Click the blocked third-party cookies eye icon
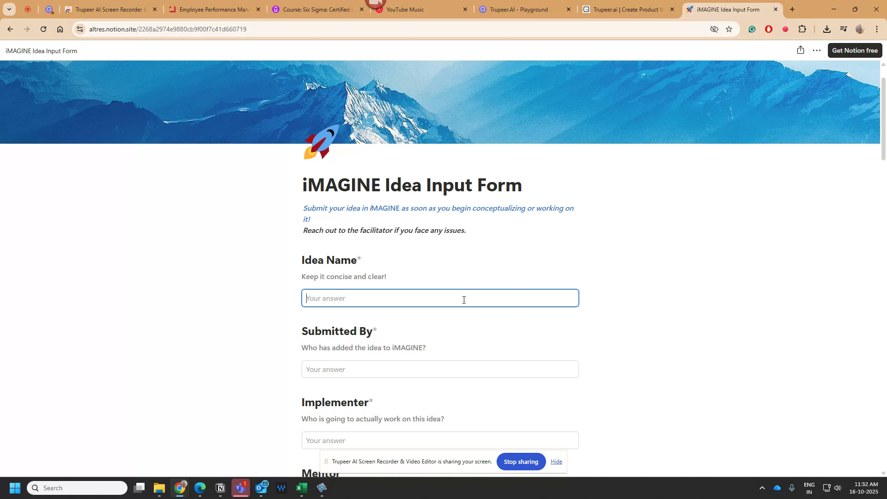The image size is (887, 499). (714, 29)
